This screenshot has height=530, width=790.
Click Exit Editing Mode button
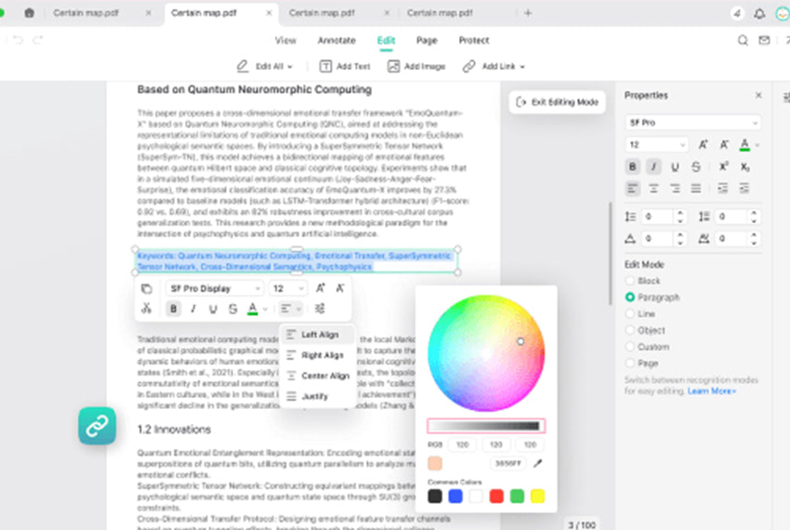(558, 102)
